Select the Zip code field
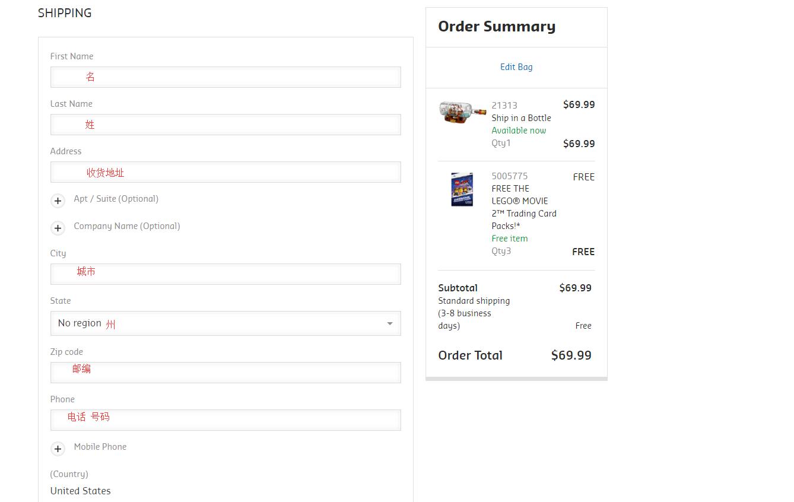 click(x=226, y=373)
